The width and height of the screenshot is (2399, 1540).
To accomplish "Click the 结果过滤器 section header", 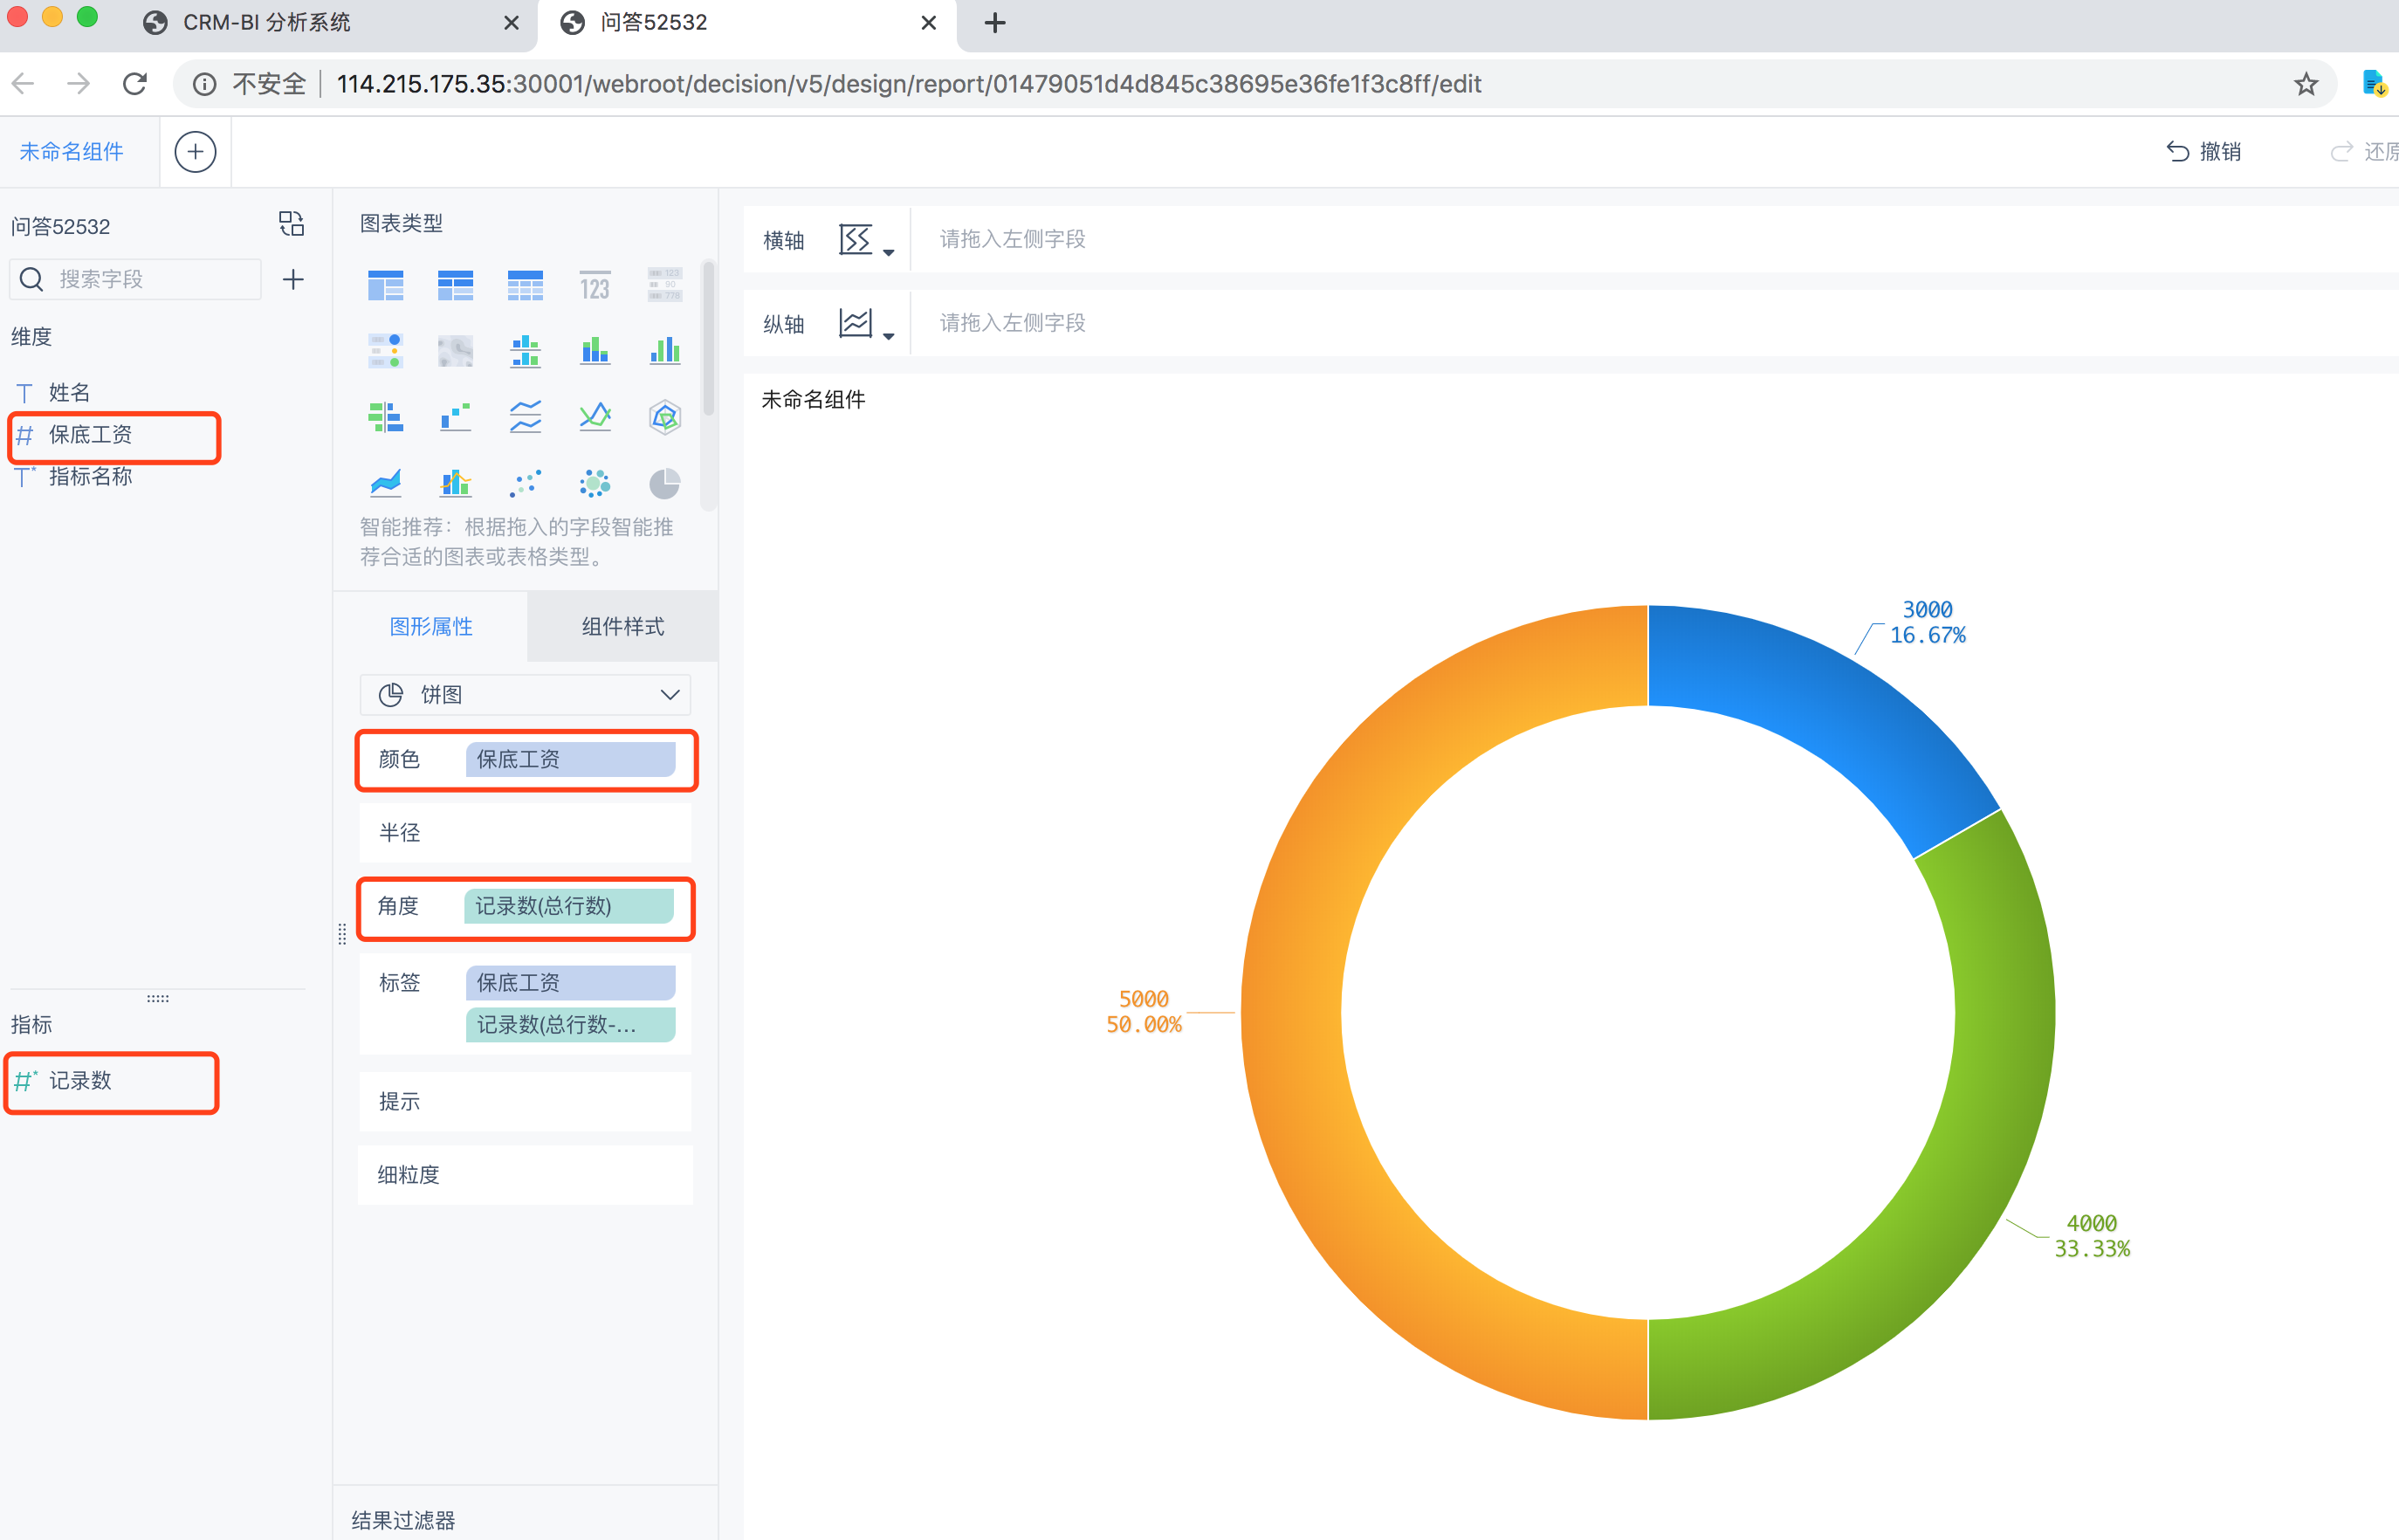I will click(404, 1520).
